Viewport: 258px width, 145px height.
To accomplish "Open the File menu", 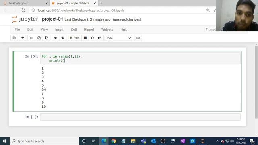I will [17, 29].
